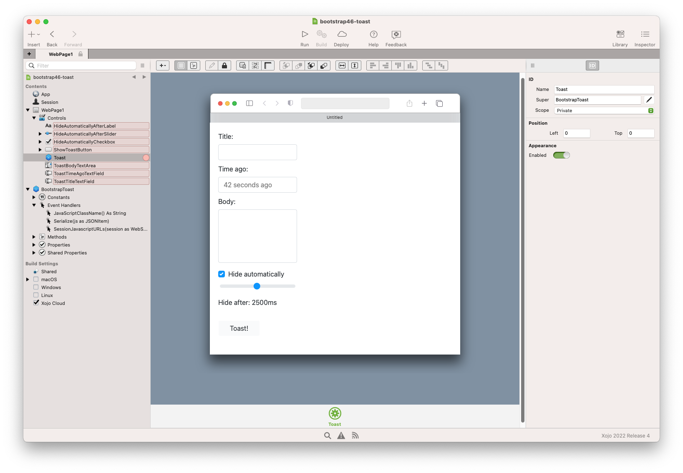Click the pencil edit icon in layout toolbar
Screen dimensions: 683x473
211,65
